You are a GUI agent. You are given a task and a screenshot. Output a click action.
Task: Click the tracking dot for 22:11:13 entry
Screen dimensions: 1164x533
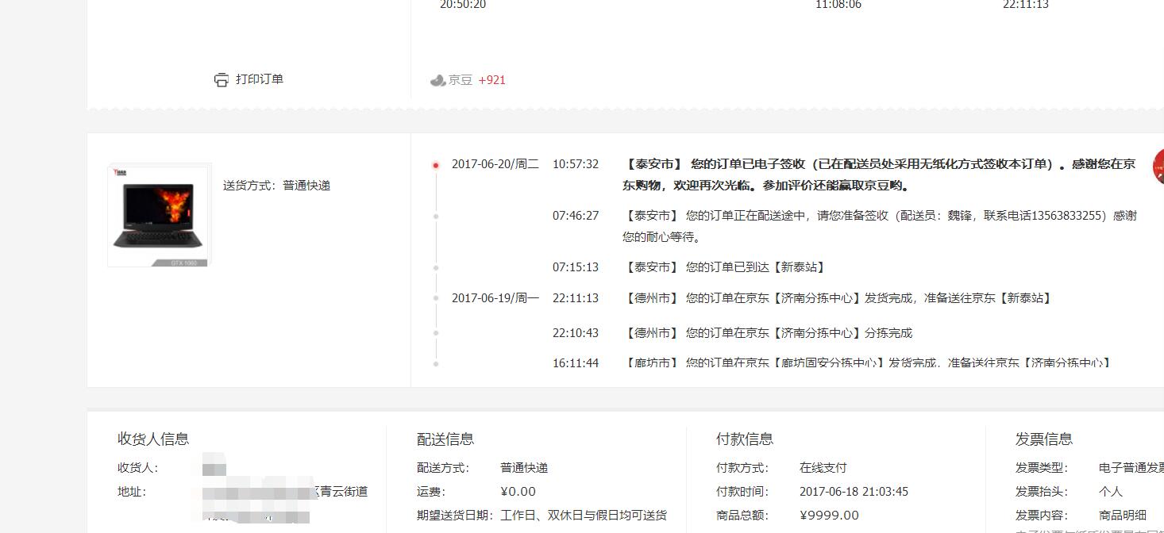coord(435,298)
